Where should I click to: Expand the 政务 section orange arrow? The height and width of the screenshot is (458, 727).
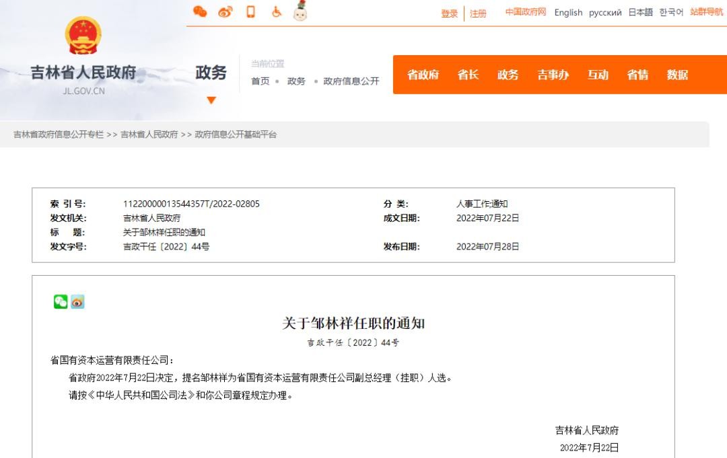pyautogui.click(x=211, y=100)
